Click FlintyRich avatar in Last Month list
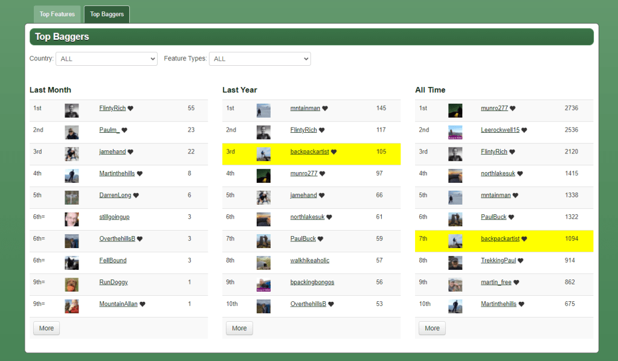 pos(72,110)
